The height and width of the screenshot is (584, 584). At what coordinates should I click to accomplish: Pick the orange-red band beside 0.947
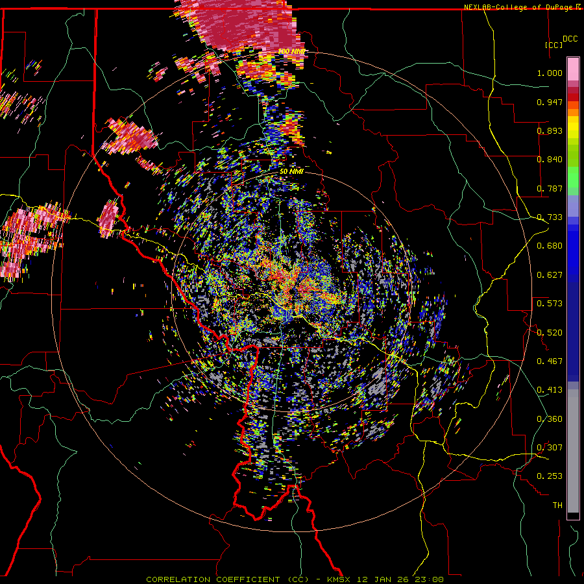(573, 104)
